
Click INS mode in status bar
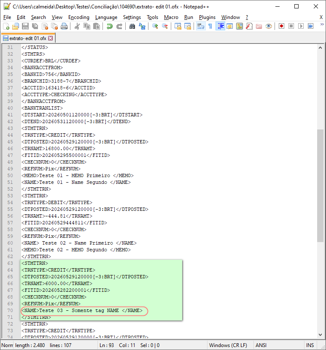coord(310,345)
